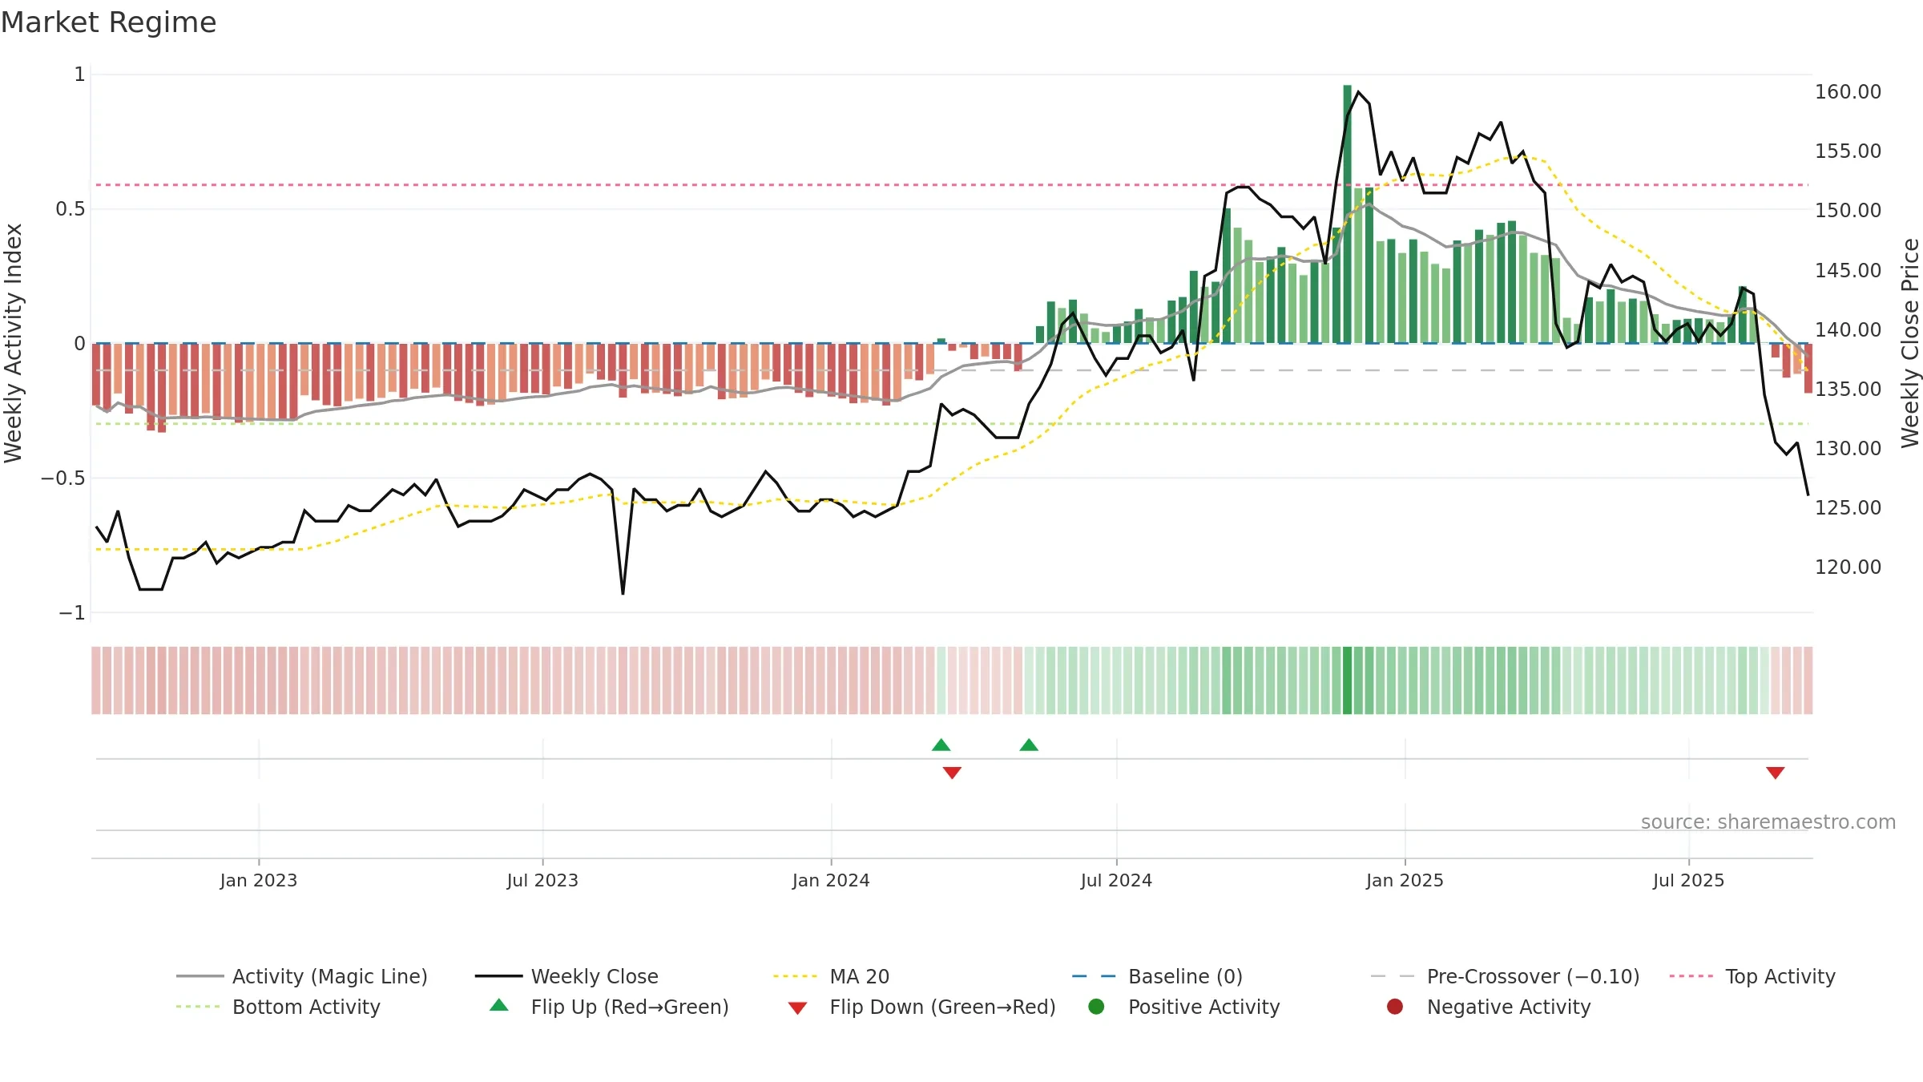Viewport: 1923px width, 1082px height.
Task: Toggle MA 20 legend entry
Action: 831,976
